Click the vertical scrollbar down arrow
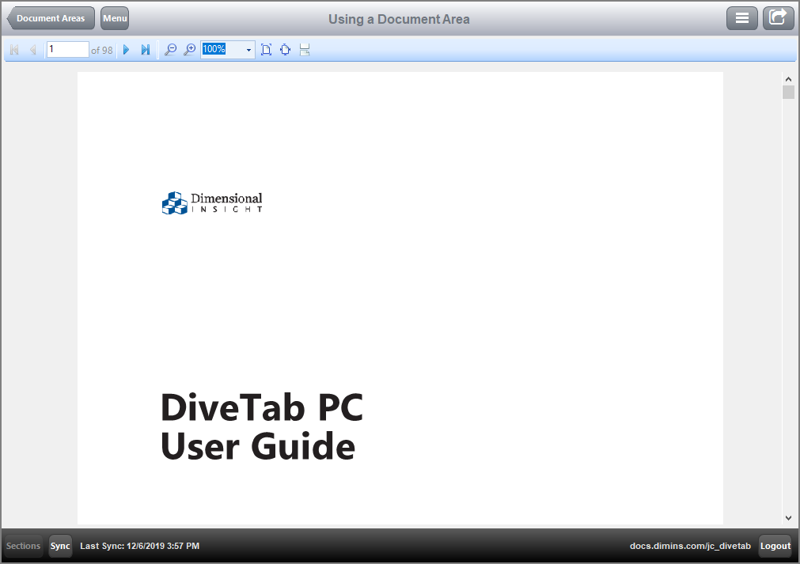Viewport: 800px width, 564px height. 788,518
